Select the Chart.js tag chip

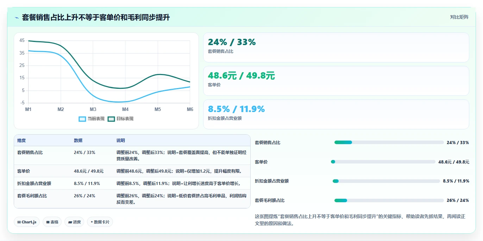tap(27, 222)
